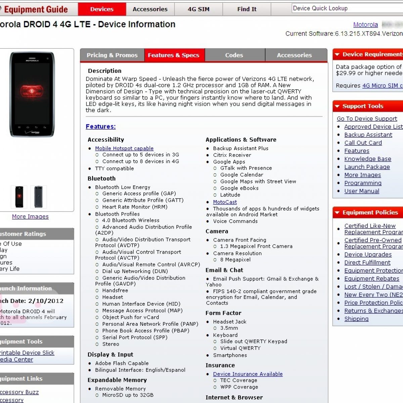Open the Pricing & Promos tab
403x403 pixels.
(112, 55)
